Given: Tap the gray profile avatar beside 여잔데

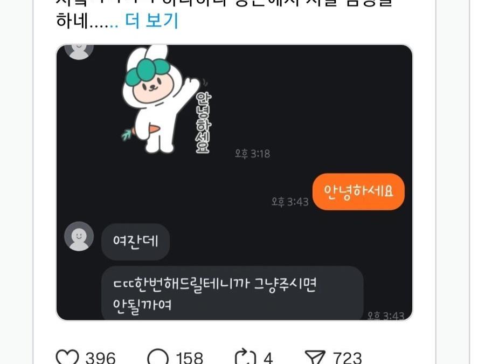Looking at the screenshot, I should pos(79,236).
